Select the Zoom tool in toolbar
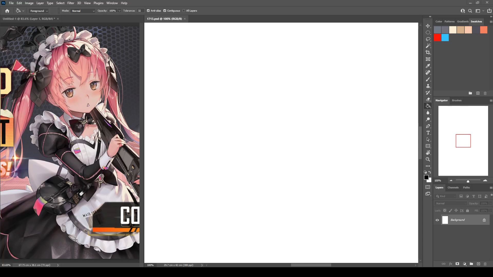 [428, 159]
